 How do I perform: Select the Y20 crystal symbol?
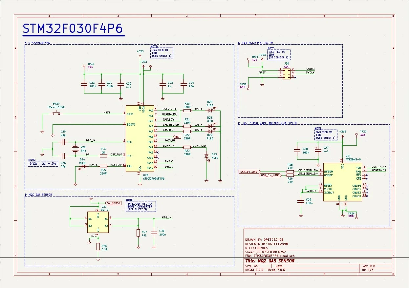75,149
